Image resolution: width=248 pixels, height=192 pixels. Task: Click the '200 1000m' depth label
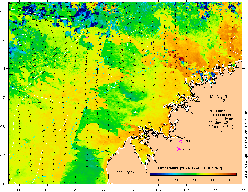[126, 173]
